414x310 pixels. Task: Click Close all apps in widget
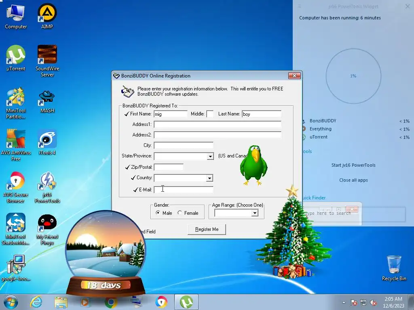[353, 180]
